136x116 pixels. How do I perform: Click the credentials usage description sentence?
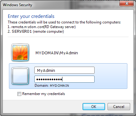[x=64, y=22]
